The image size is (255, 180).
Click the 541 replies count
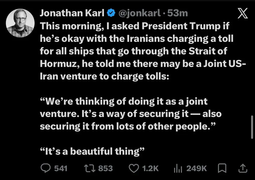60,168
